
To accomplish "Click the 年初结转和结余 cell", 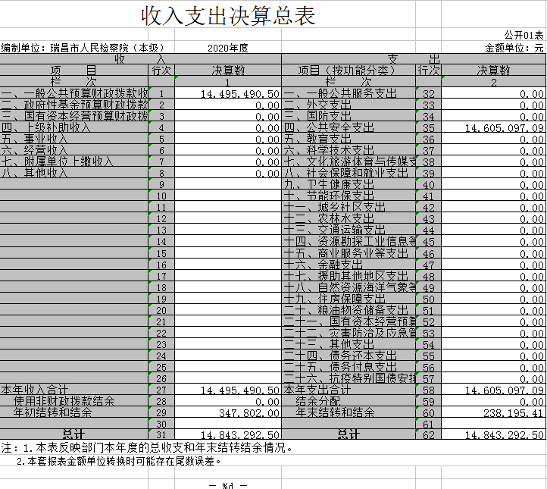I will (74, 412).
